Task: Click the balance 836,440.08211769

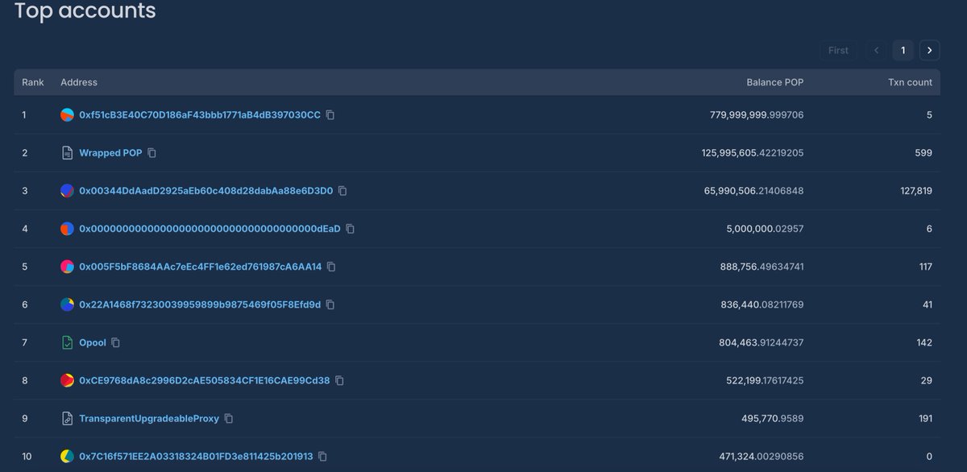Action: click(762, 304)
